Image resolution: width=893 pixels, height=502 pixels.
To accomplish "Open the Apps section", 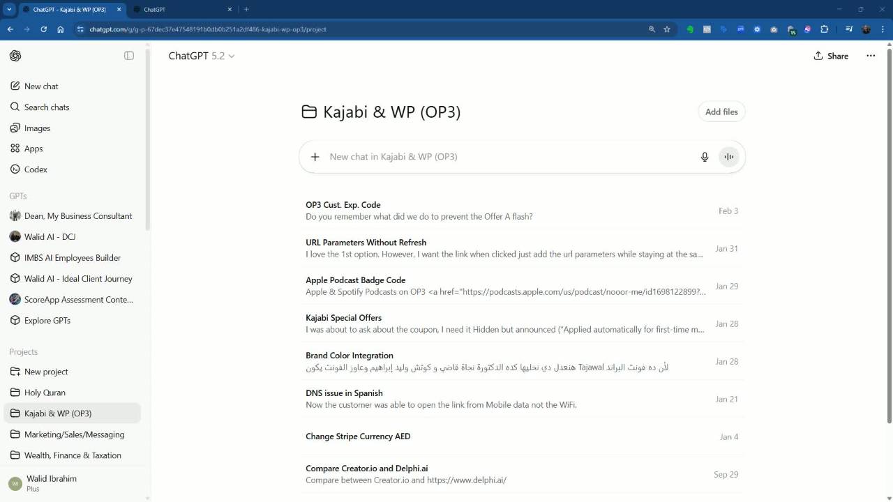I will [x=33, y=149].
